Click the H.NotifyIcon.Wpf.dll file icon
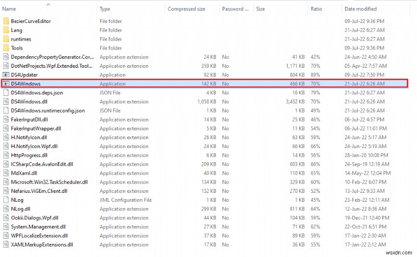417x257 pixels. pyautogui.click(x=6, y=146)
